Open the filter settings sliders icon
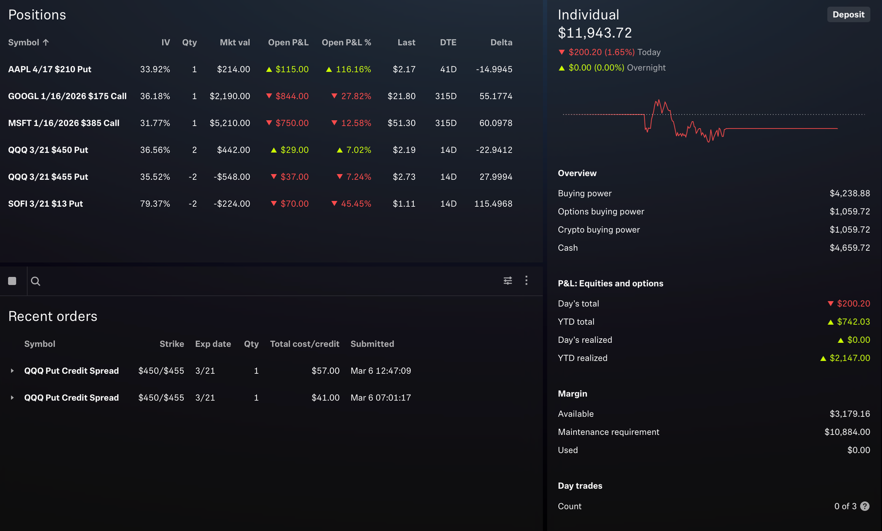The width and height of the screenshot is (882, 531). pos(508,281)
